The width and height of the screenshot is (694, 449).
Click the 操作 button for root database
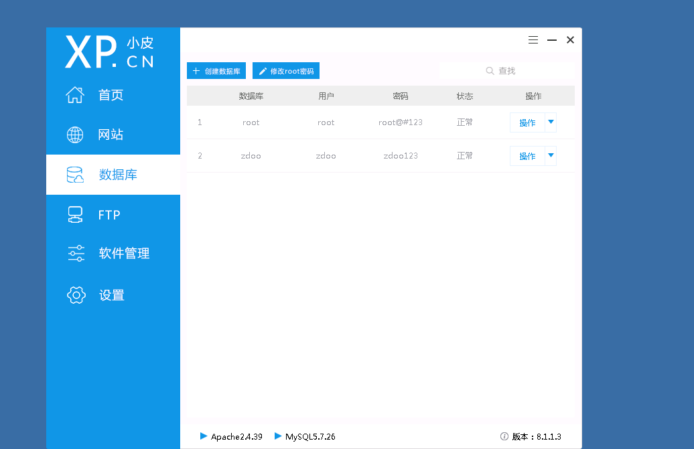click(x=527, y=122)
